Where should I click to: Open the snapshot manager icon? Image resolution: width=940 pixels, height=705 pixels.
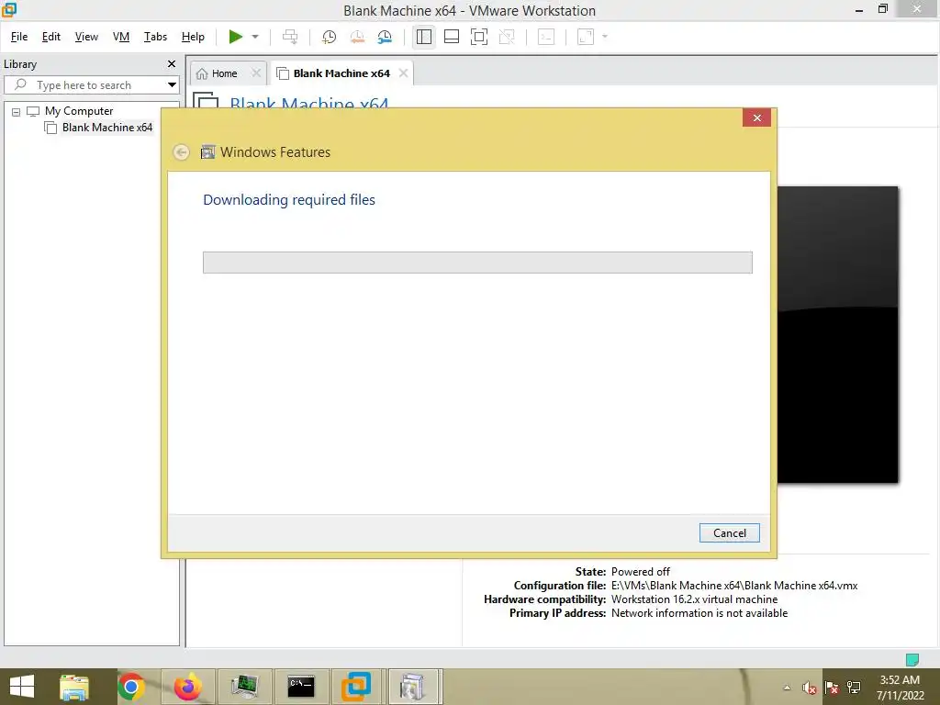pos(385,37)
